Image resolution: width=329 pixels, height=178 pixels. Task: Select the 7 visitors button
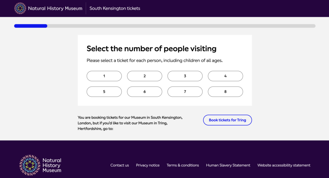pyautogui.click(x=185, y=92)
